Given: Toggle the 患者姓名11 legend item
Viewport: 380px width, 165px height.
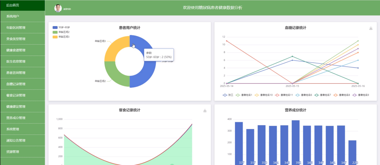Looking at the screenshot, I should click(284, 95).
